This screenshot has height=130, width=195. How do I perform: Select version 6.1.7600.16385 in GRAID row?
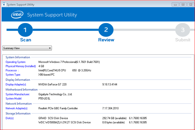[x=138, y=118]
